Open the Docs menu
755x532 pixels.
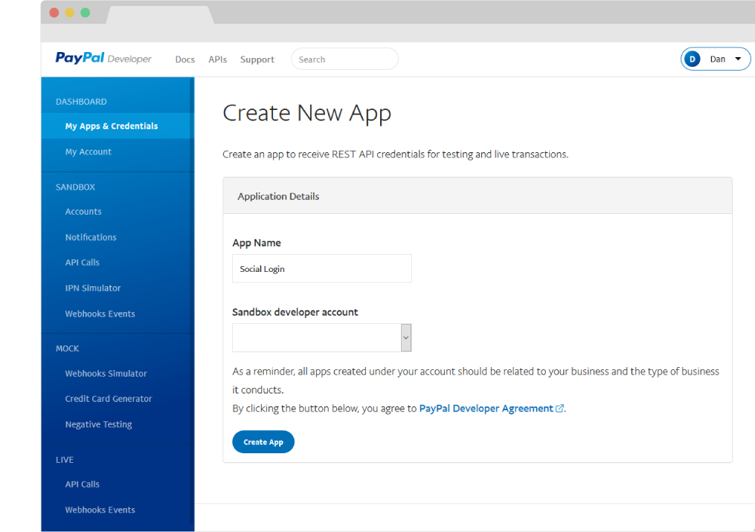click(184, 59)
